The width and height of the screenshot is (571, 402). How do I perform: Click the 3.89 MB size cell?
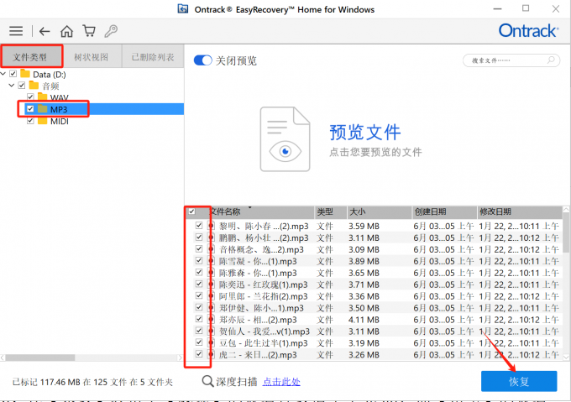tap(364, 261)
